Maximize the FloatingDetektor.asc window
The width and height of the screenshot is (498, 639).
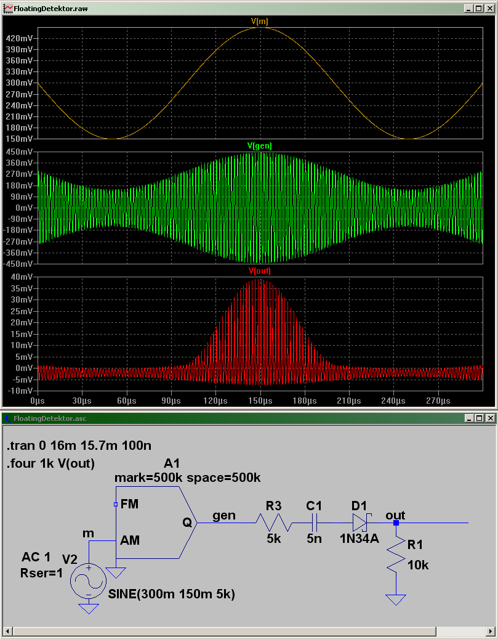coord(478,418)
